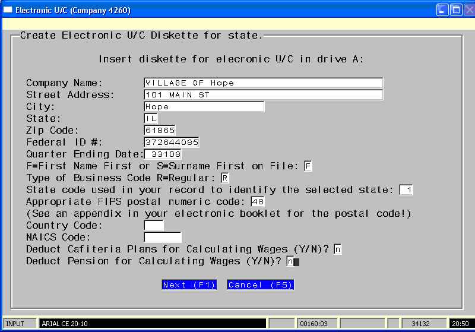Viewport: 475px width, 332px height.
Task: Select the Federal ID # field
Action: [x=171, y=143]
